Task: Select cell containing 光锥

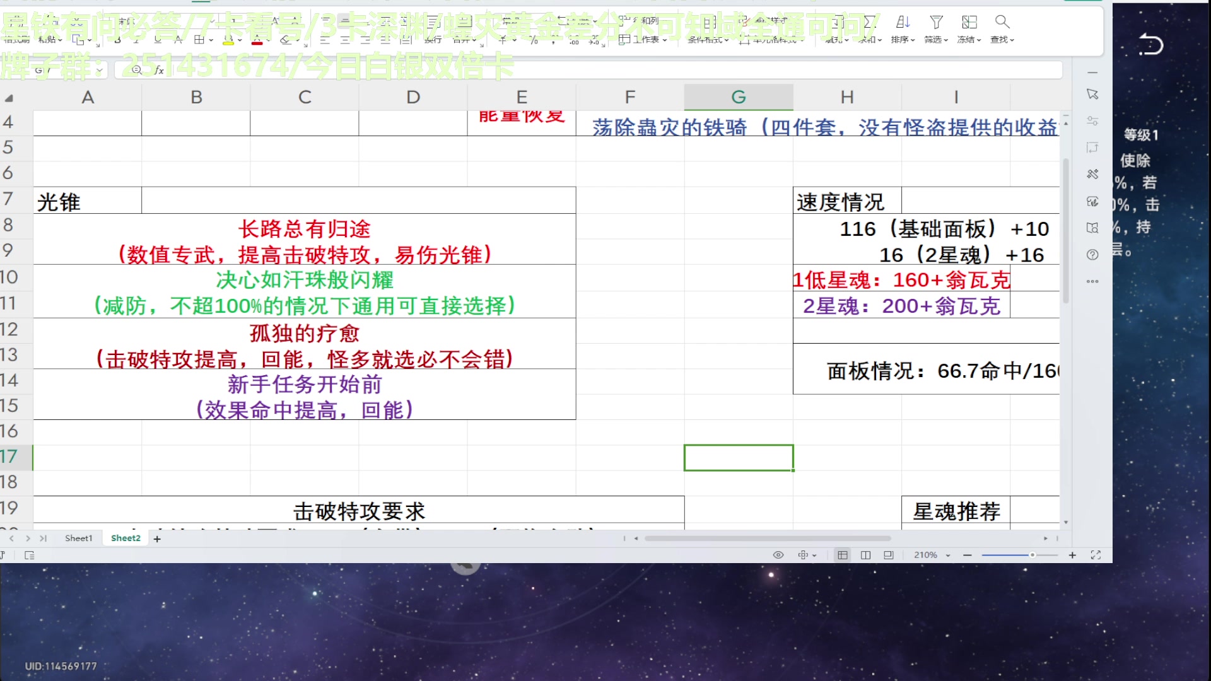Action: 88,201
